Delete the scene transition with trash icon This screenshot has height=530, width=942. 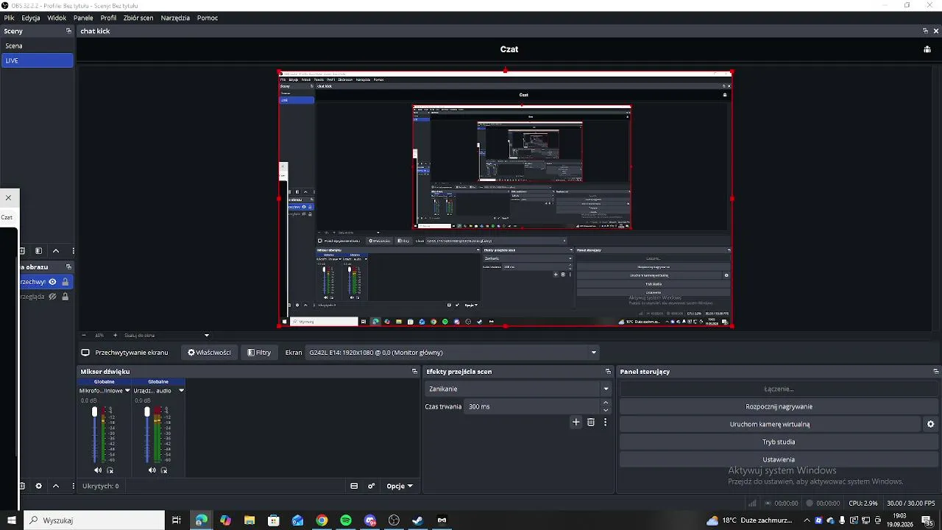pyautogui.click(x=591, y=422)
